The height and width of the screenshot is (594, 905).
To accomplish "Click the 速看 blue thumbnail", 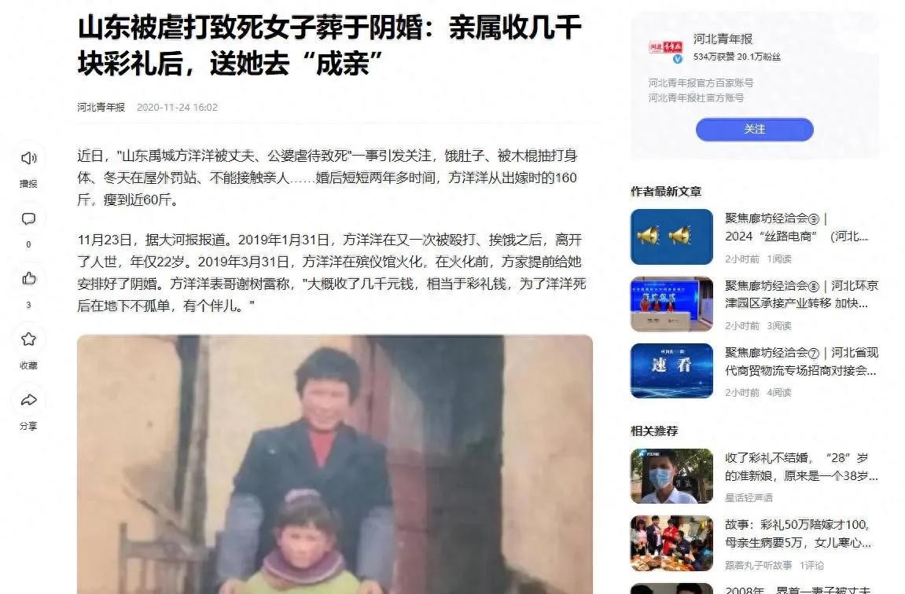I will [x=671, y=371].
